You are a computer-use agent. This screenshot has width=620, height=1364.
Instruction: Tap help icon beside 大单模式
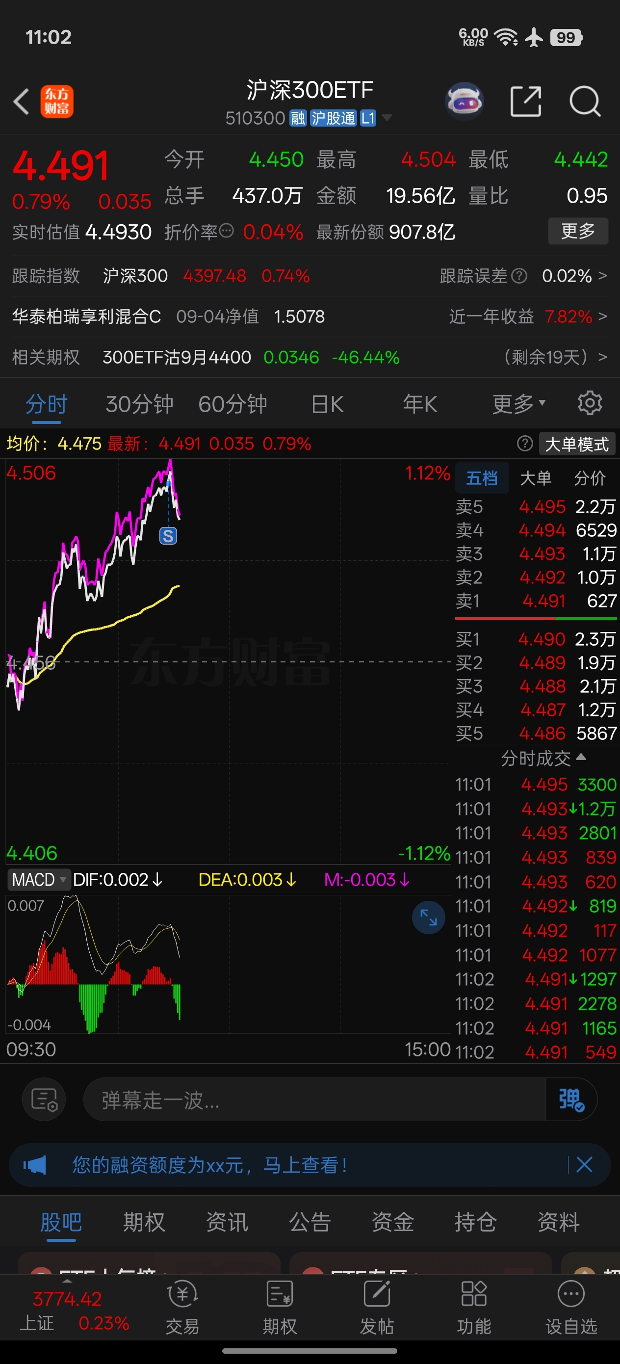point(524,443)
